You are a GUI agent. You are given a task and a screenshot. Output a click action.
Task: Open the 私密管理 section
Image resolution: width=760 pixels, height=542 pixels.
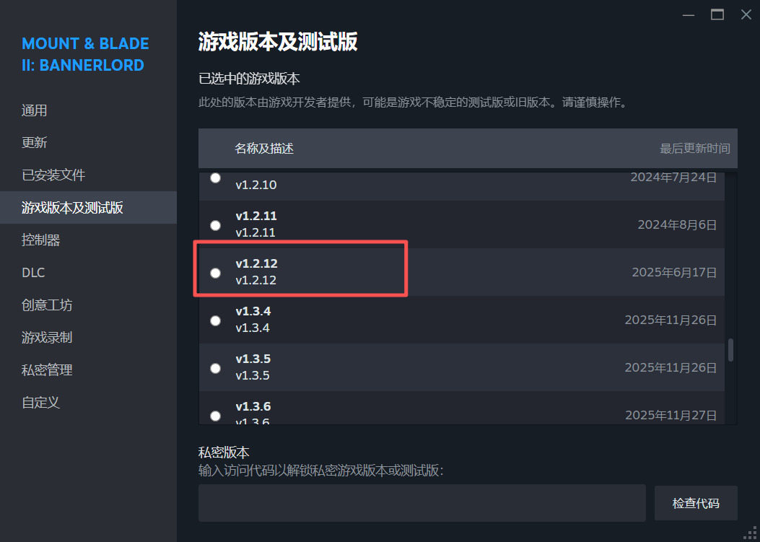click(x=47, y=370)
